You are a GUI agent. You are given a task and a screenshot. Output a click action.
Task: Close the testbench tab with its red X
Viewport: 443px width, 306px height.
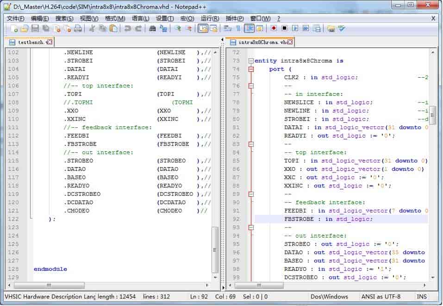50,42
